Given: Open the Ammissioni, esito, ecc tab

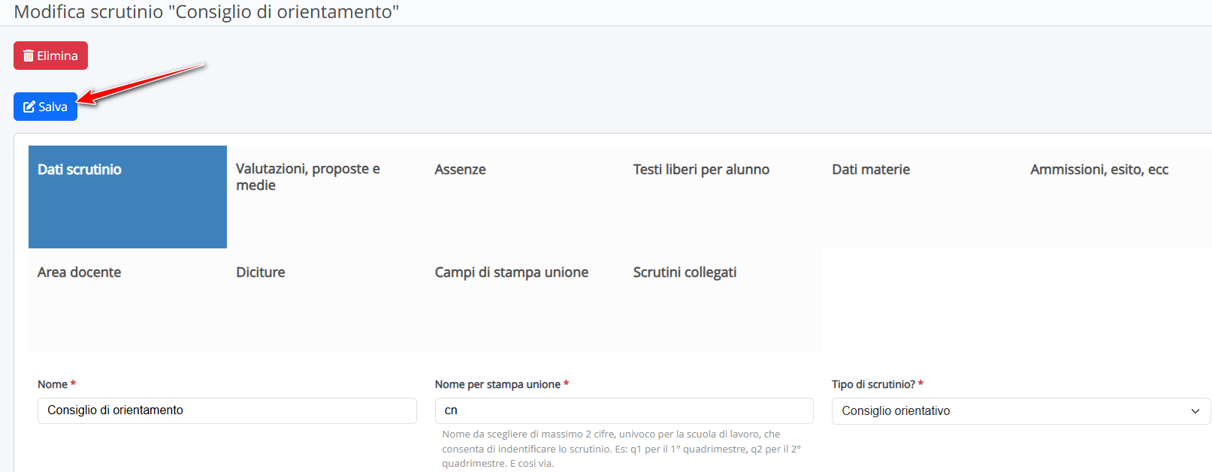Looking at the screenshot, I should coord(1117,197).
